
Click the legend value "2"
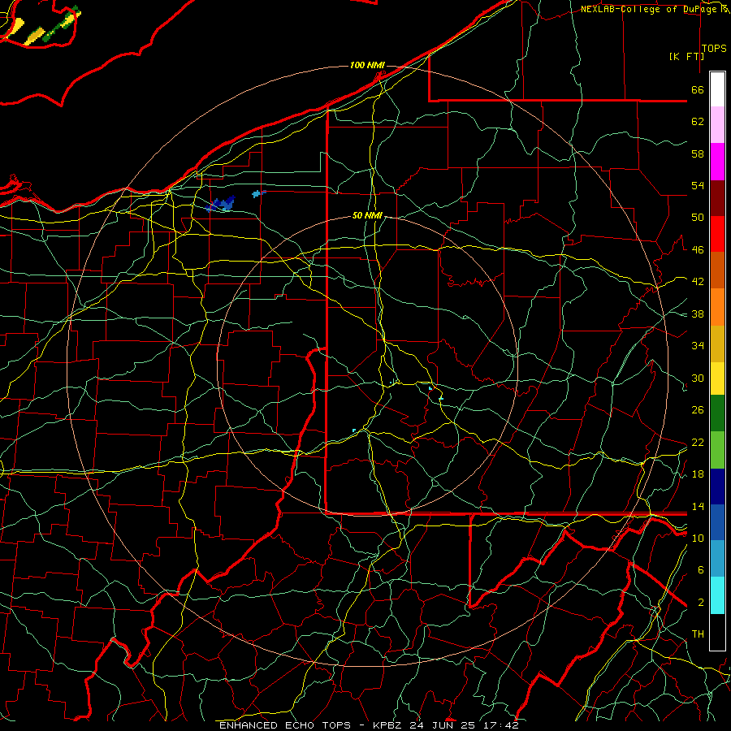coord(701,603)
